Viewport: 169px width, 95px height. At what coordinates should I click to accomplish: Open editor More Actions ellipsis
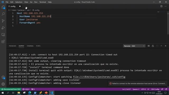(166, 6)
